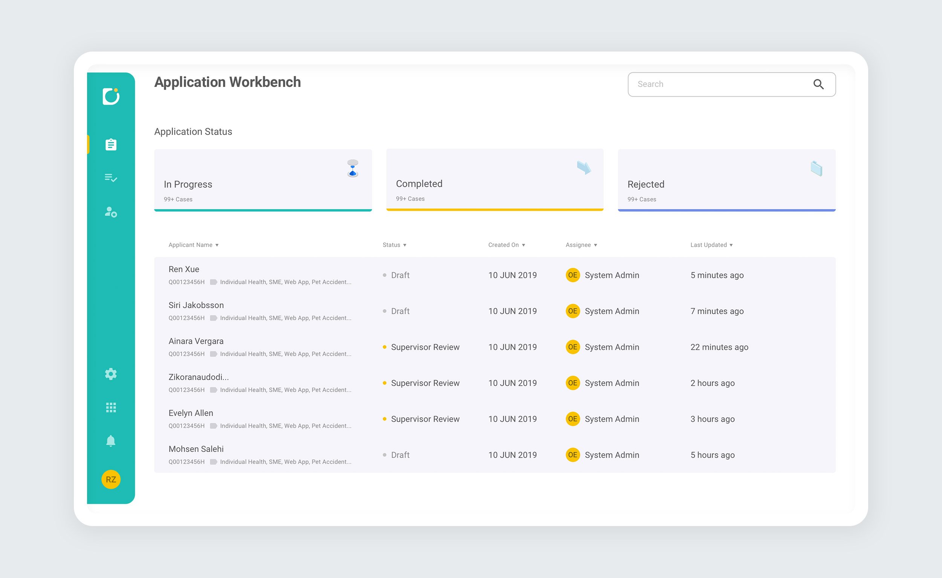Click the search magnifier icon
Screen dimensions: 942x578
click(818, 84)
